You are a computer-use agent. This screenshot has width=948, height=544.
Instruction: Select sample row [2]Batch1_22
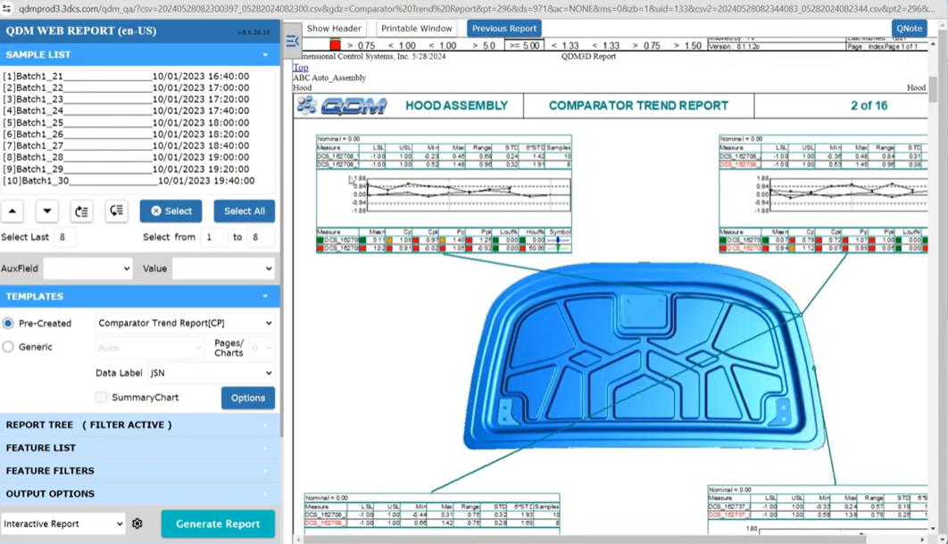pyautogui.click(x=126, y=88)
